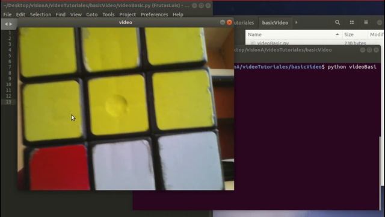Screen dimensions: 385x217
Task: Open the Preferences menu
Action: (154, 14)
